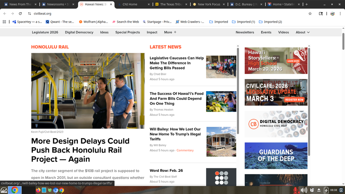Click the Wolfram|Alpha bookmark
This screenshot has height=194, width=345.
tap(94, 22)
